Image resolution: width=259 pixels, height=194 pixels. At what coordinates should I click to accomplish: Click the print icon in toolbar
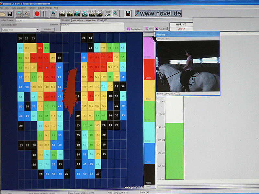[19, 14]
